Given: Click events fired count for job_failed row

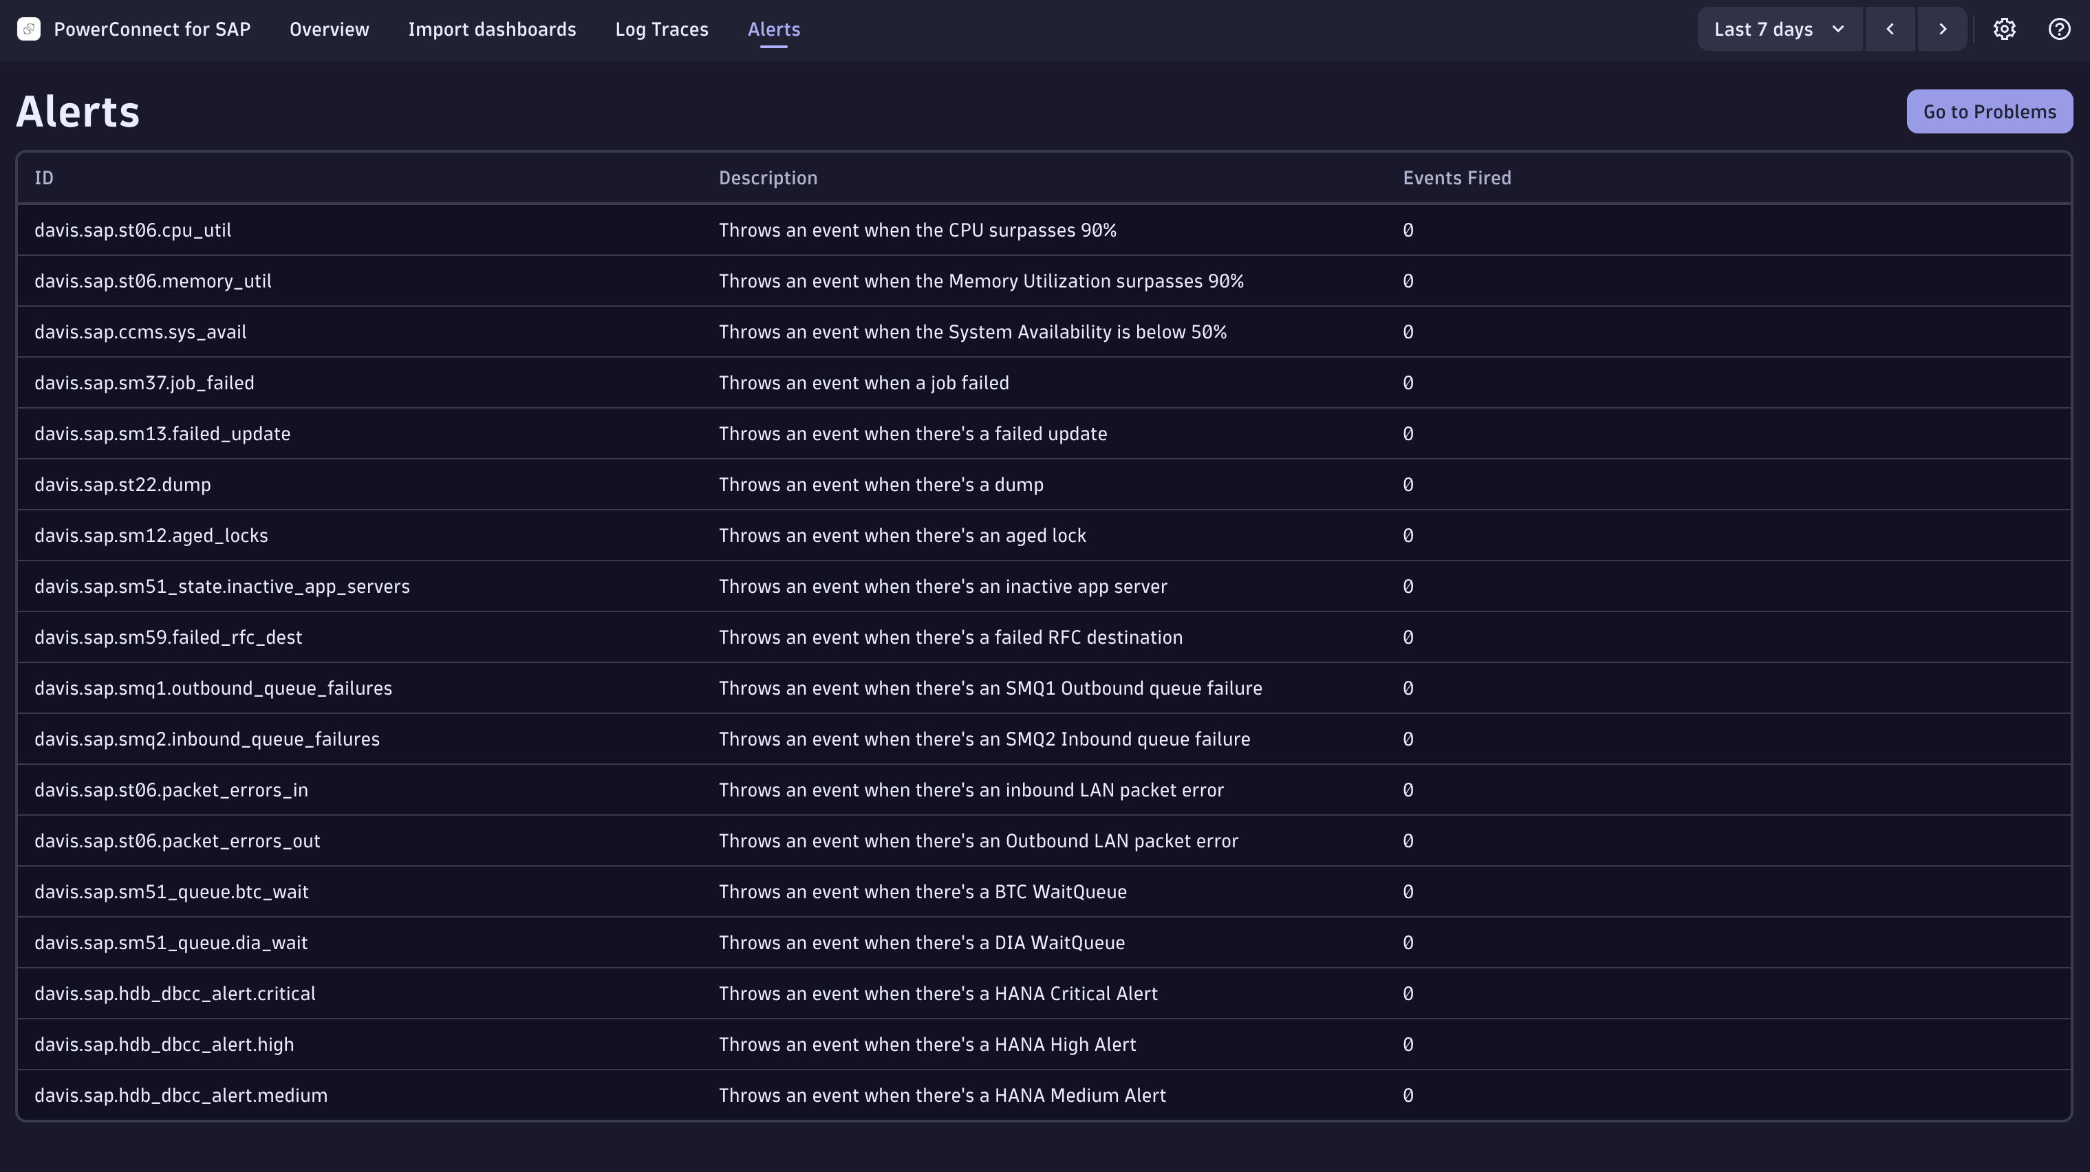Looking at the screenshot, I should point(1408,383).
